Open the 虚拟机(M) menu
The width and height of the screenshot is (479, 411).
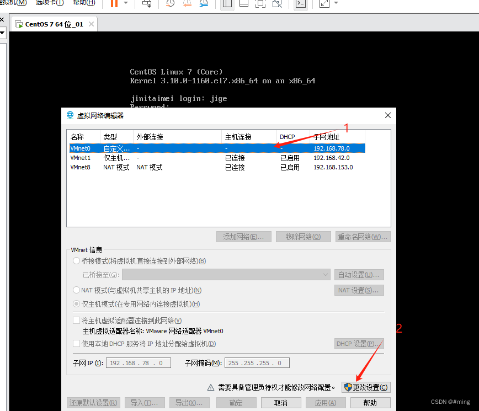12,3
